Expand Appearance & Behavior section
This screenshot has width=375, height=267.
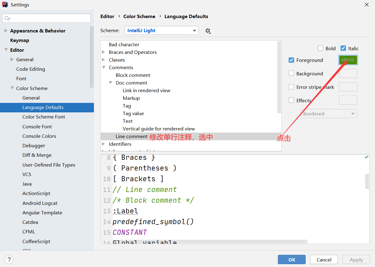6,31
